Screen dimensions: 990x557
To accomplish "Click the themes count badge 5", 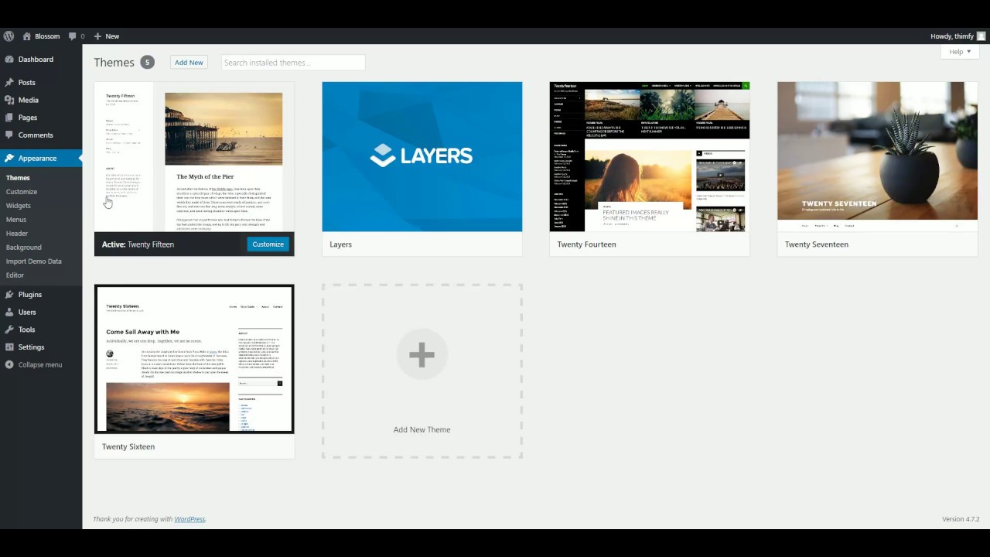I will pyautogui.click(x=147, y=63).
